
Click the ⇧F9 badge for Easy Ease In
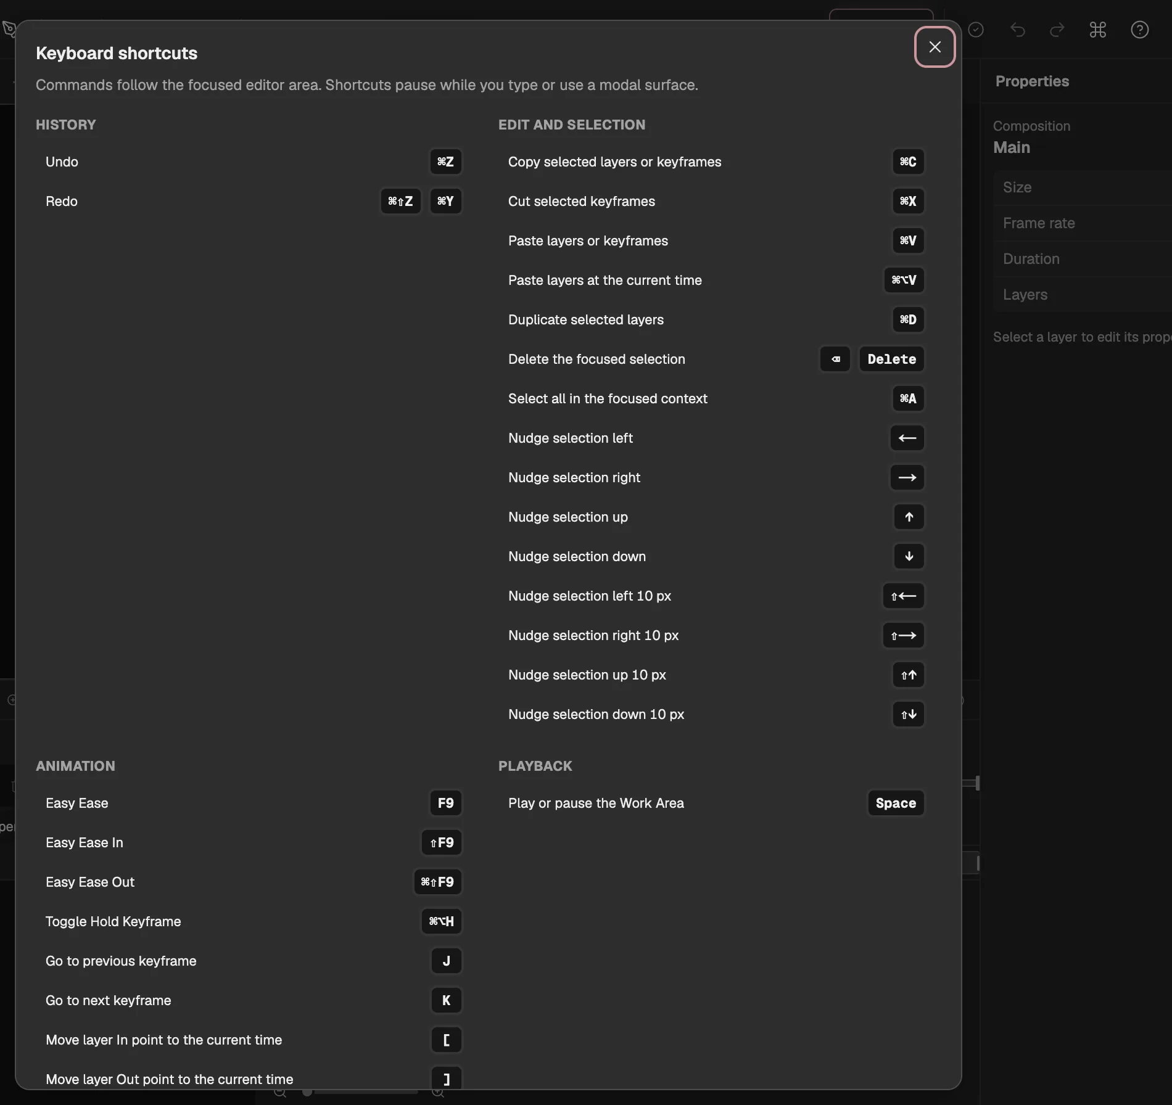coord(441,842)
